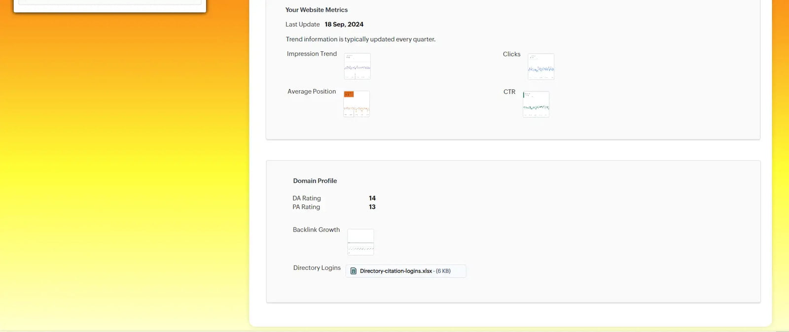
Task: Click the PA Rating value 13
Action: [x=372, y=207]
